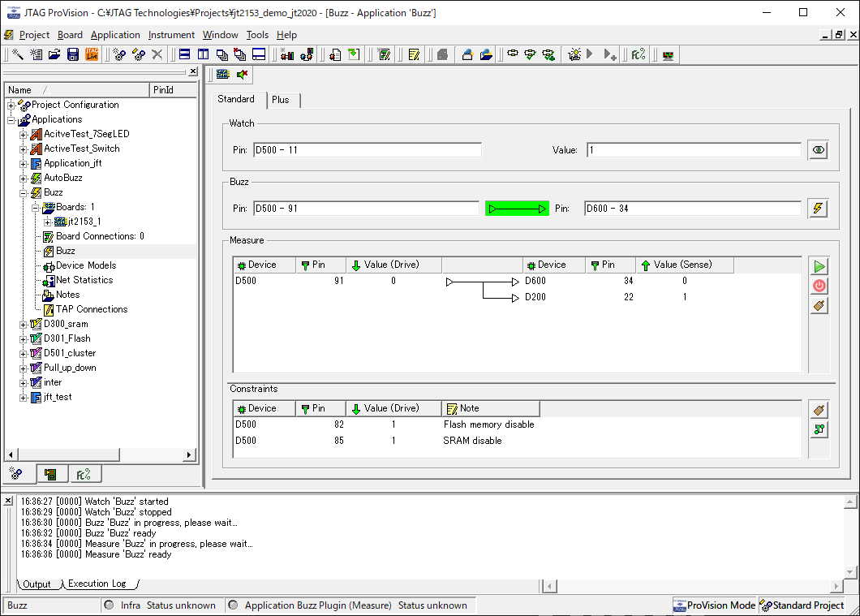Close the output log panel
The width and height of the screenshot is (860, 616).
click(8, 501)
